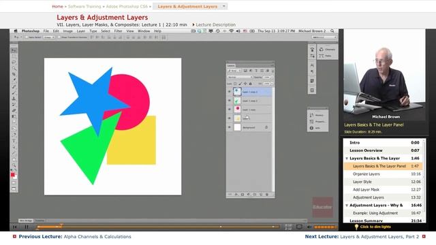Select the Move tool in Photoshop toolbar

pos(14,50)
